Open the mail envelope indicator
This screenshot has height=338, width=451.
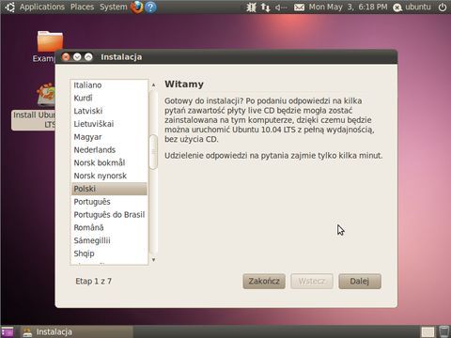tap(299, 7)
